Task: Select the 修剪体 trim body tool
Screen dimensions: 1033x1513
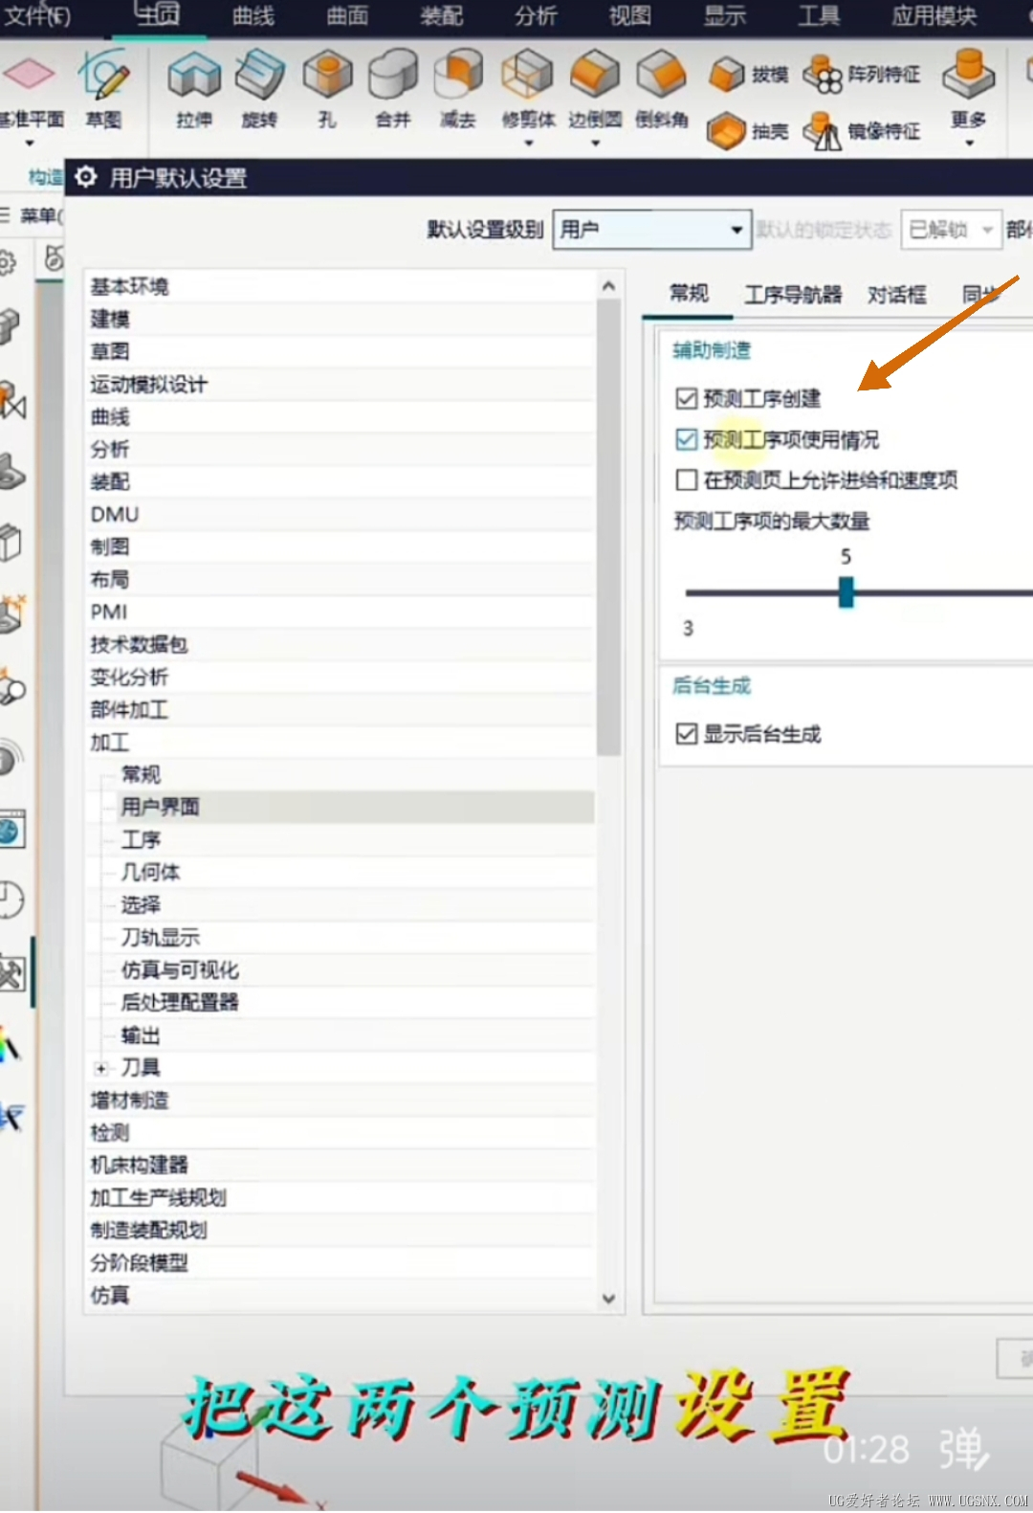Action: click(528, 89)
